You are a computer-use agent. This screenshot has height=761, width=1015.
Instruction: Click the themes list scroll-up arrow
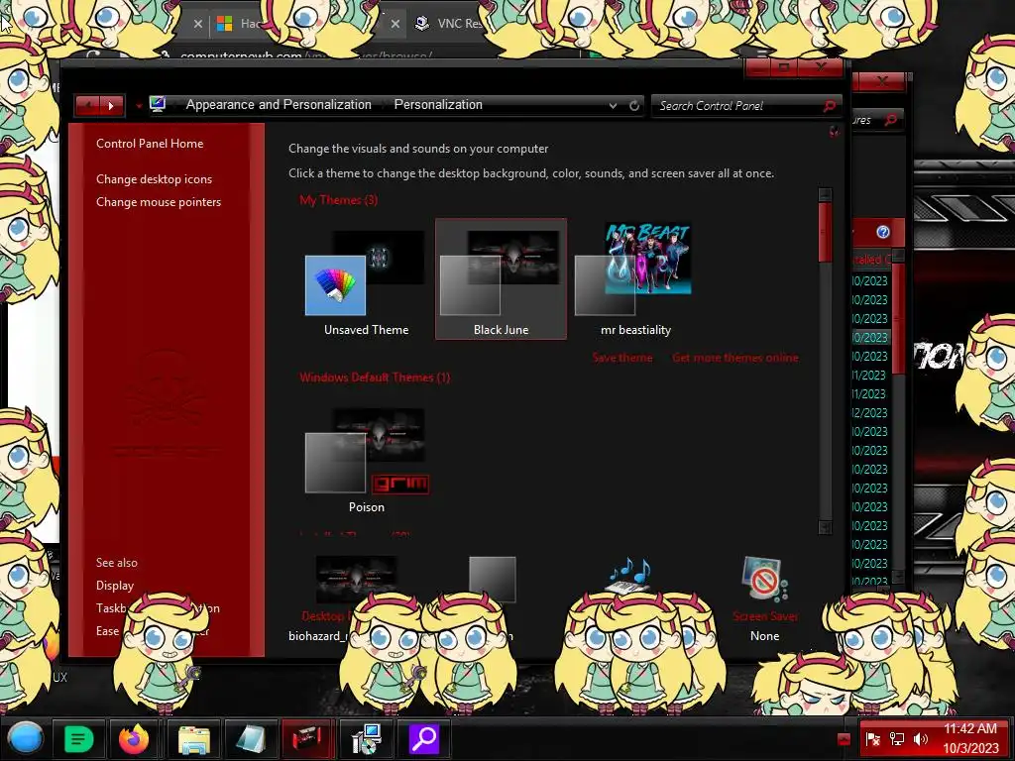(x=825, y=194)
